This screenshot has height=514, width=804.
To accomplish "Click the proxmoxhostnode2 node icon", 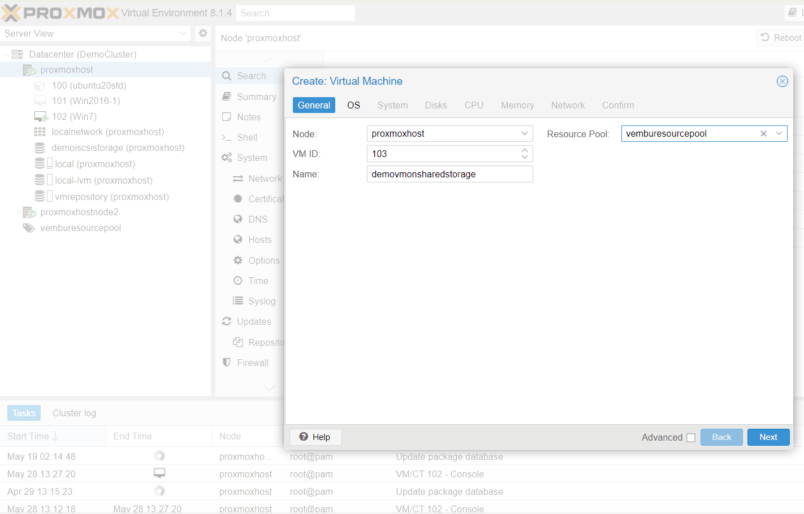I will 29,212.
